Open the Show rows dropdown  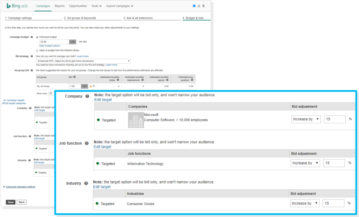tap(51, 93)
